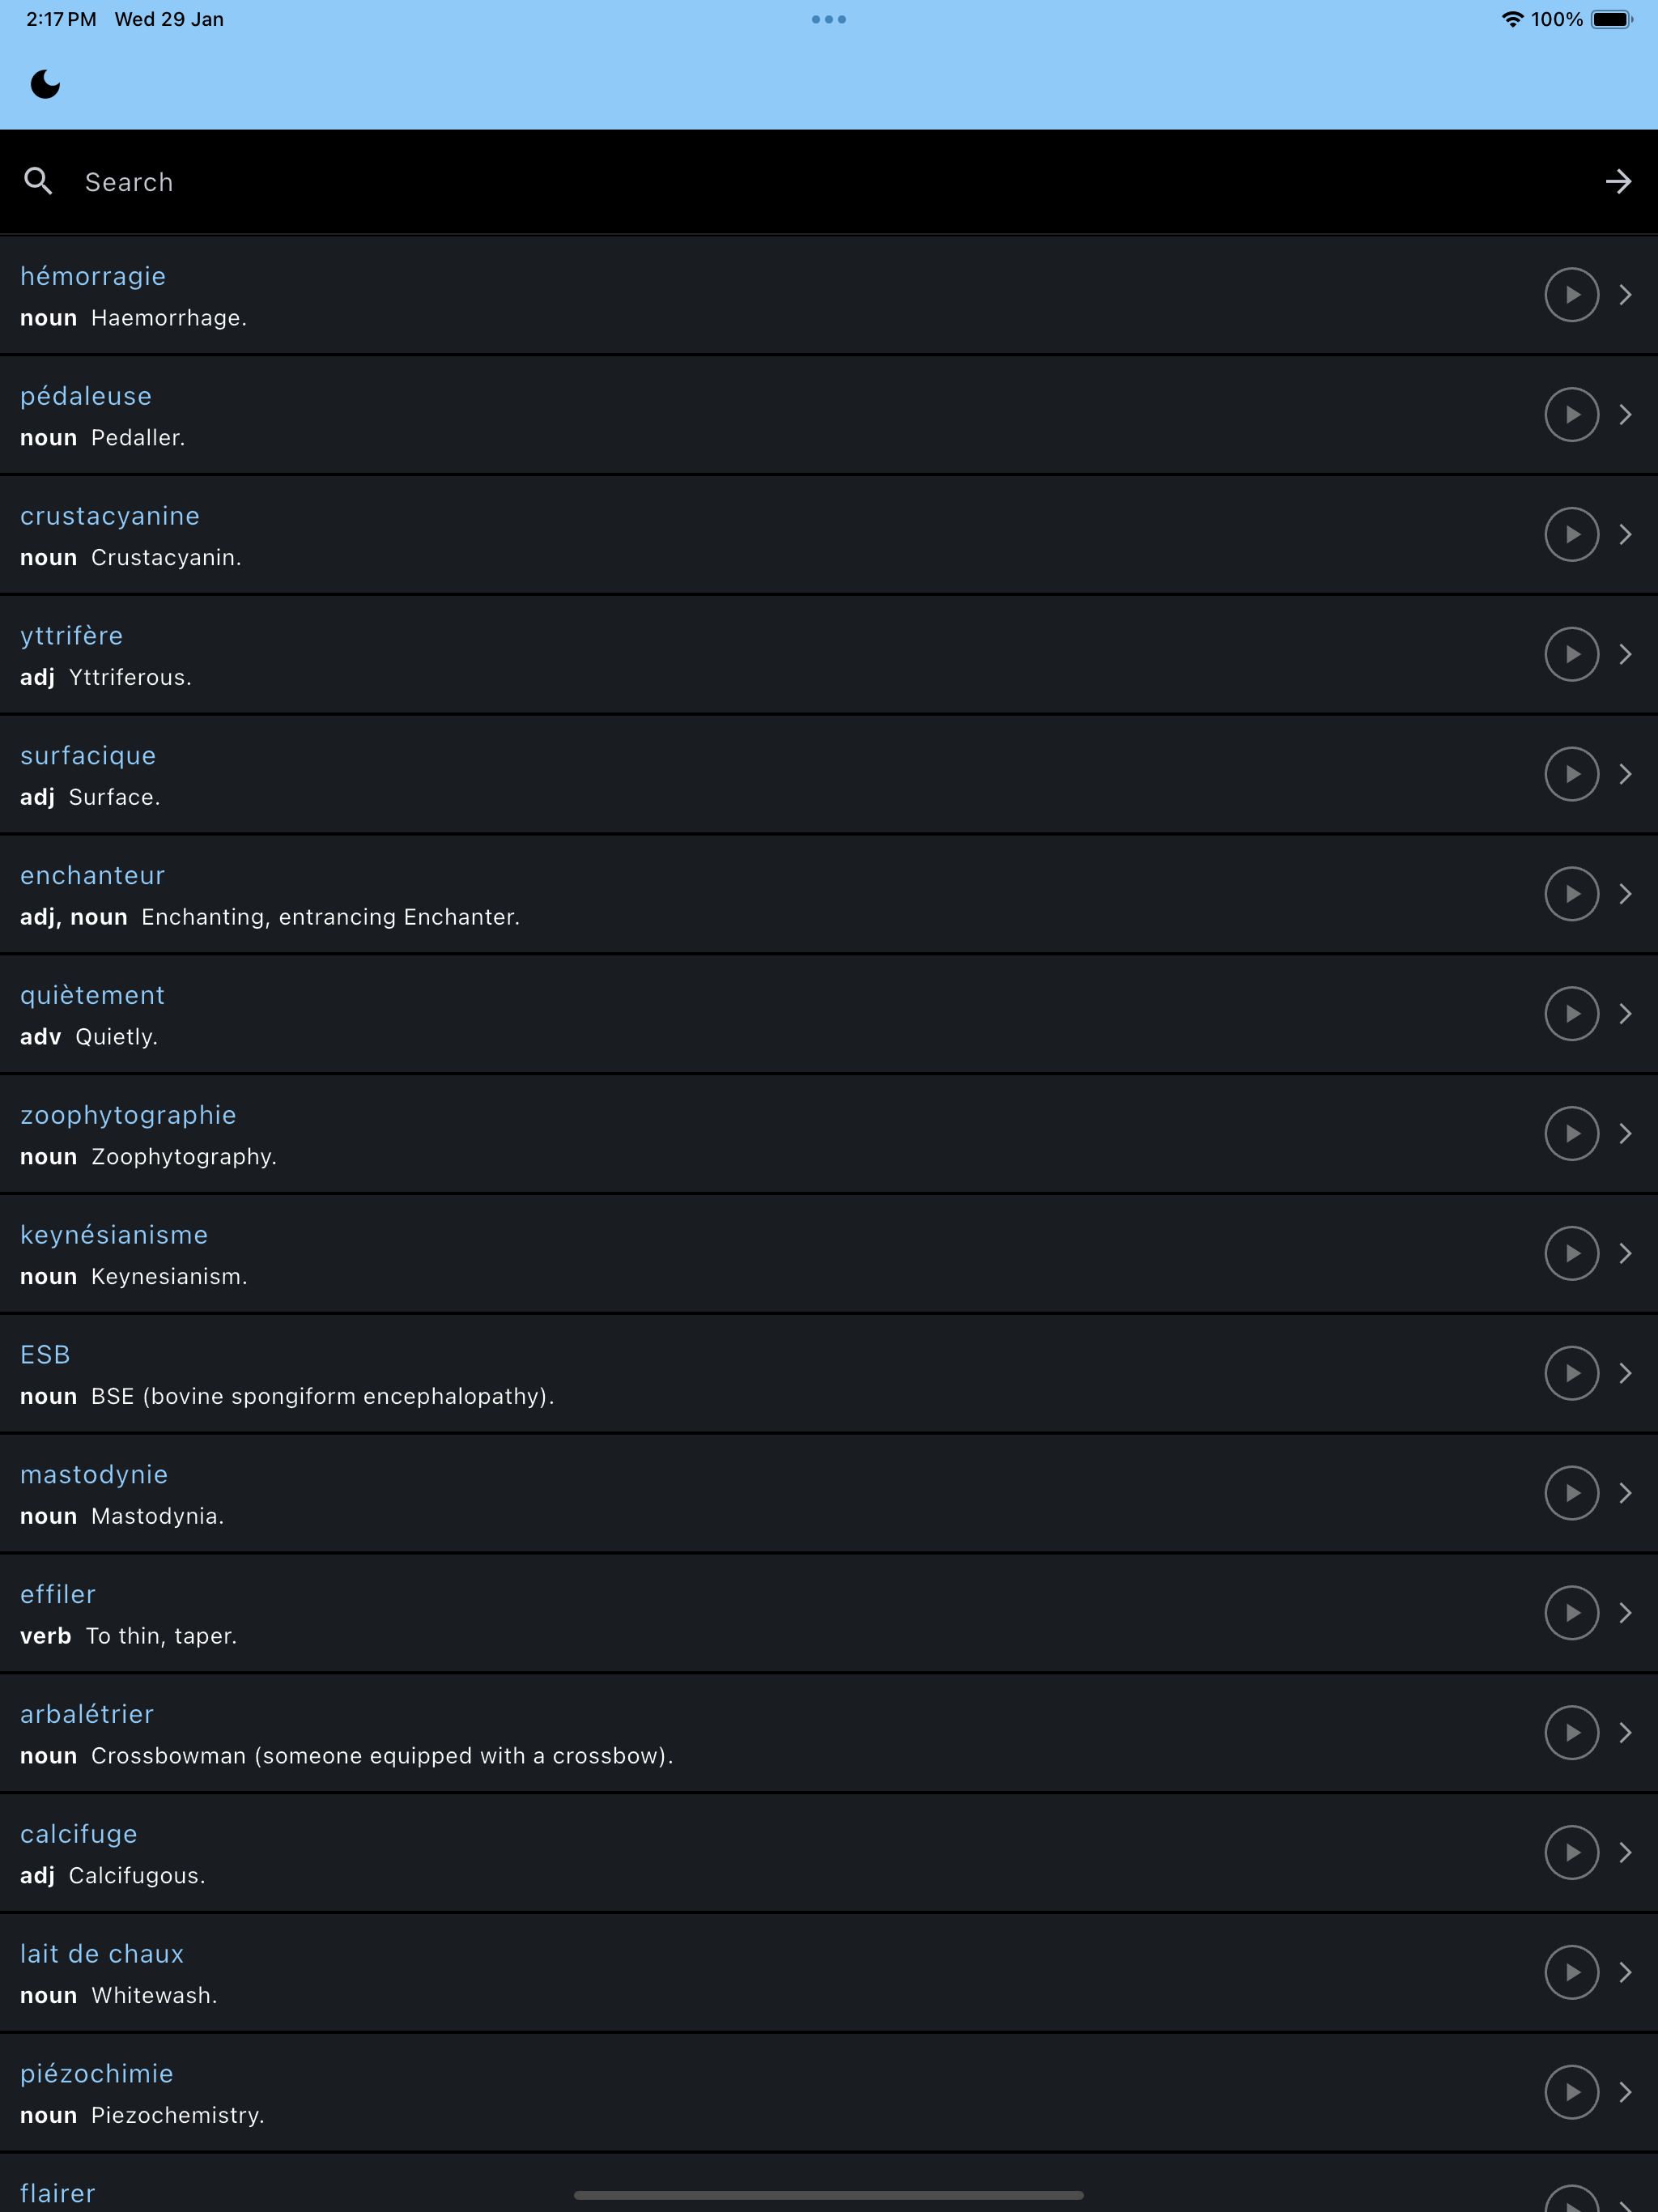The image size is (1658, 2212).
Task: Play audio for yttrifère
Action: point(1571,654)
